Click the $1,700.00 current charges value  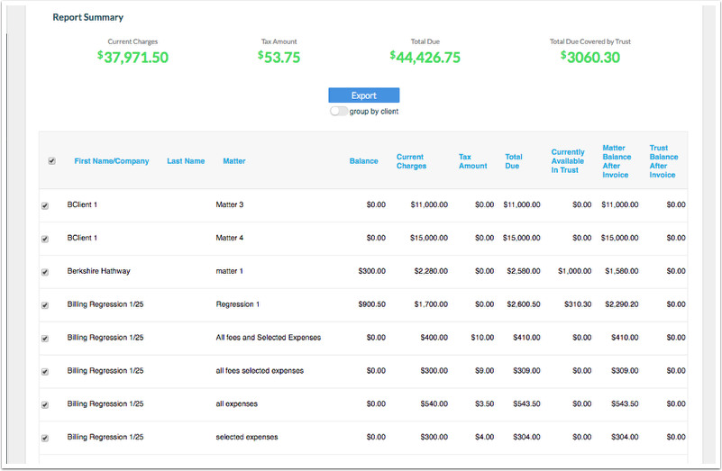[x=431, y=304]
